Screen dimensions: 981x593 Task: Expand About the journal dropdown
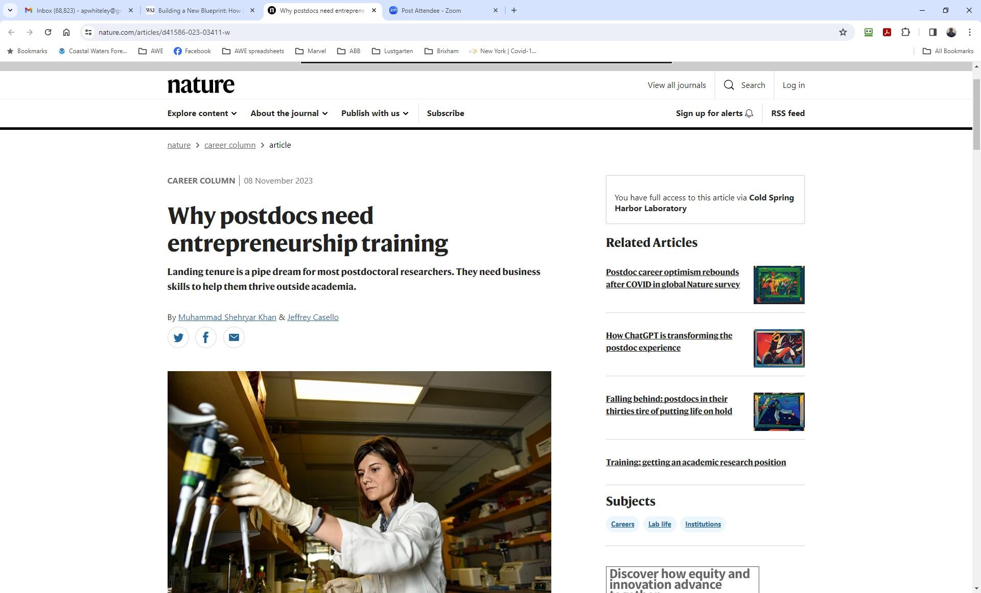coord(289,113)
